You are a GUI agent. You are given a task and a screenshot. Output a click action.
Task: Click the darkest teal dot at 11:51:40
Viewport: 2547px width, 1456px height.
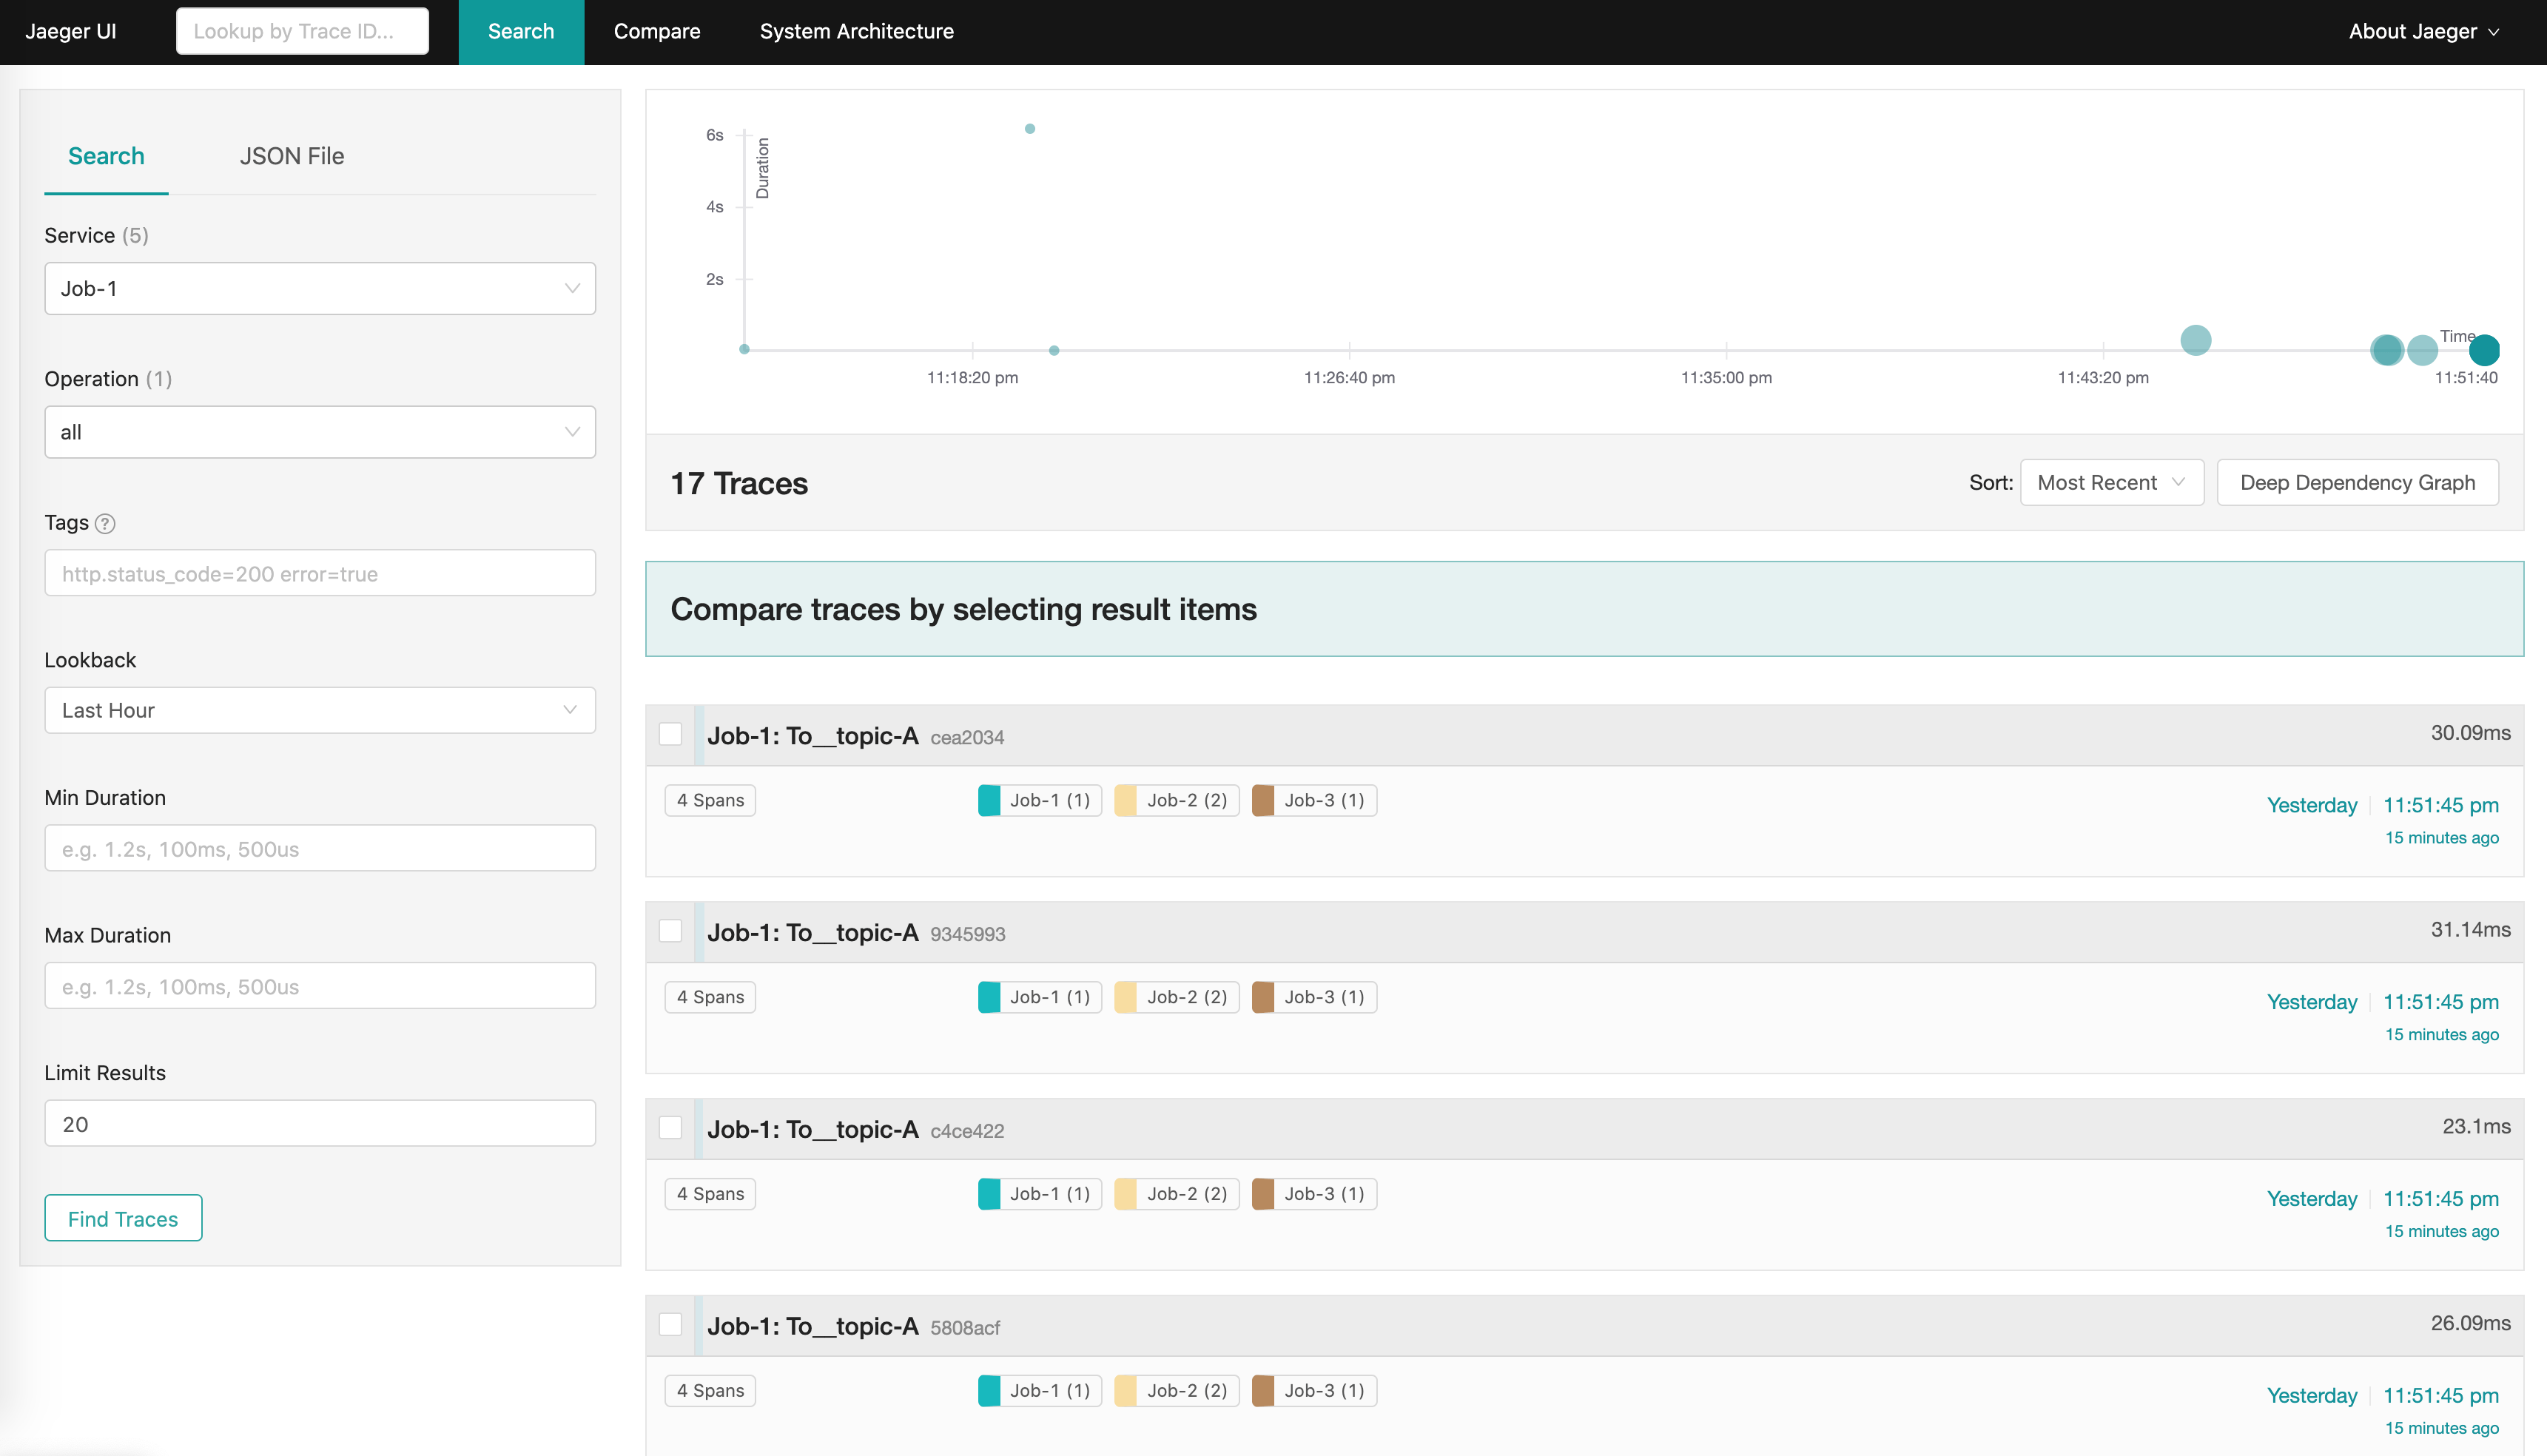[x=2484, y=350]
